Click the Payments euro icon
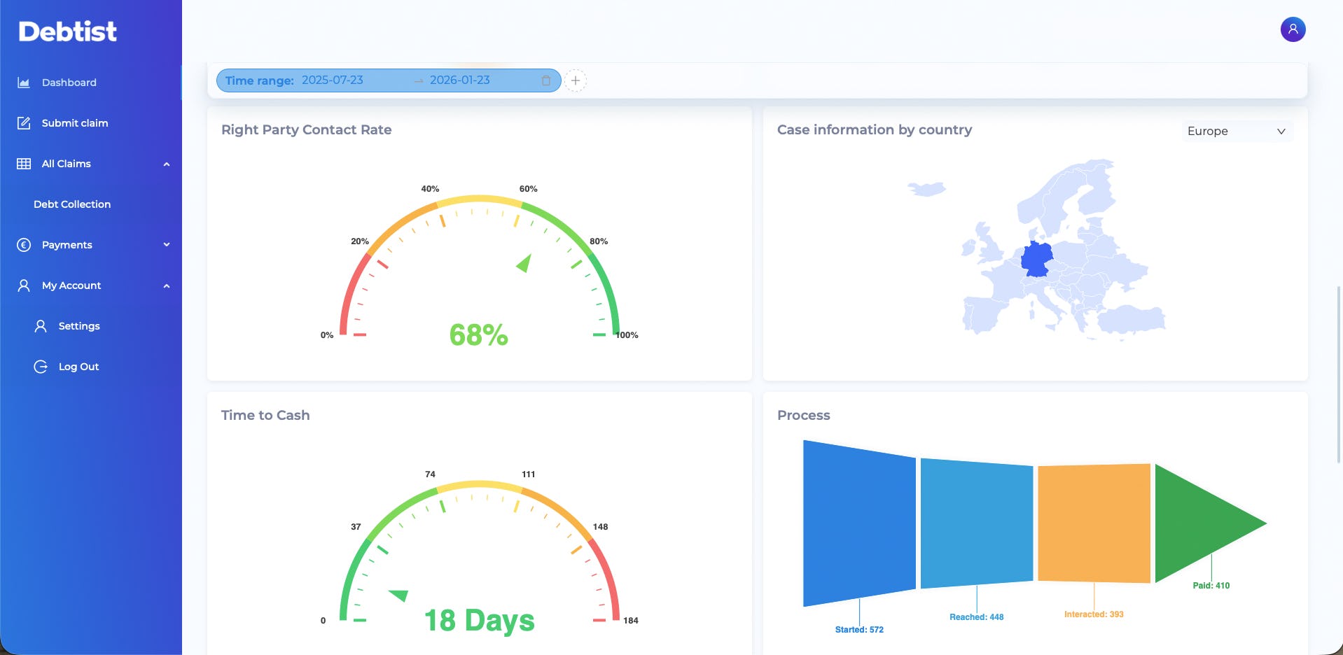 tap(23, 244)
